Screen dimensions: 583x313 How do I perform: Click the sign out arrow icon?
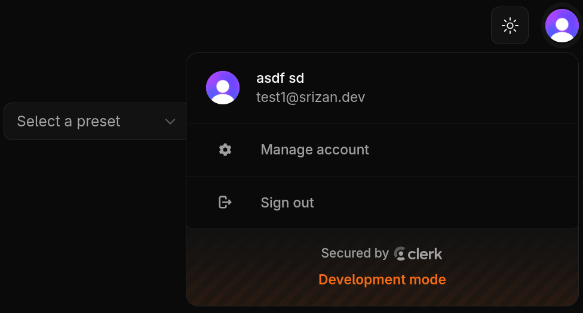(x=225, y=203)
